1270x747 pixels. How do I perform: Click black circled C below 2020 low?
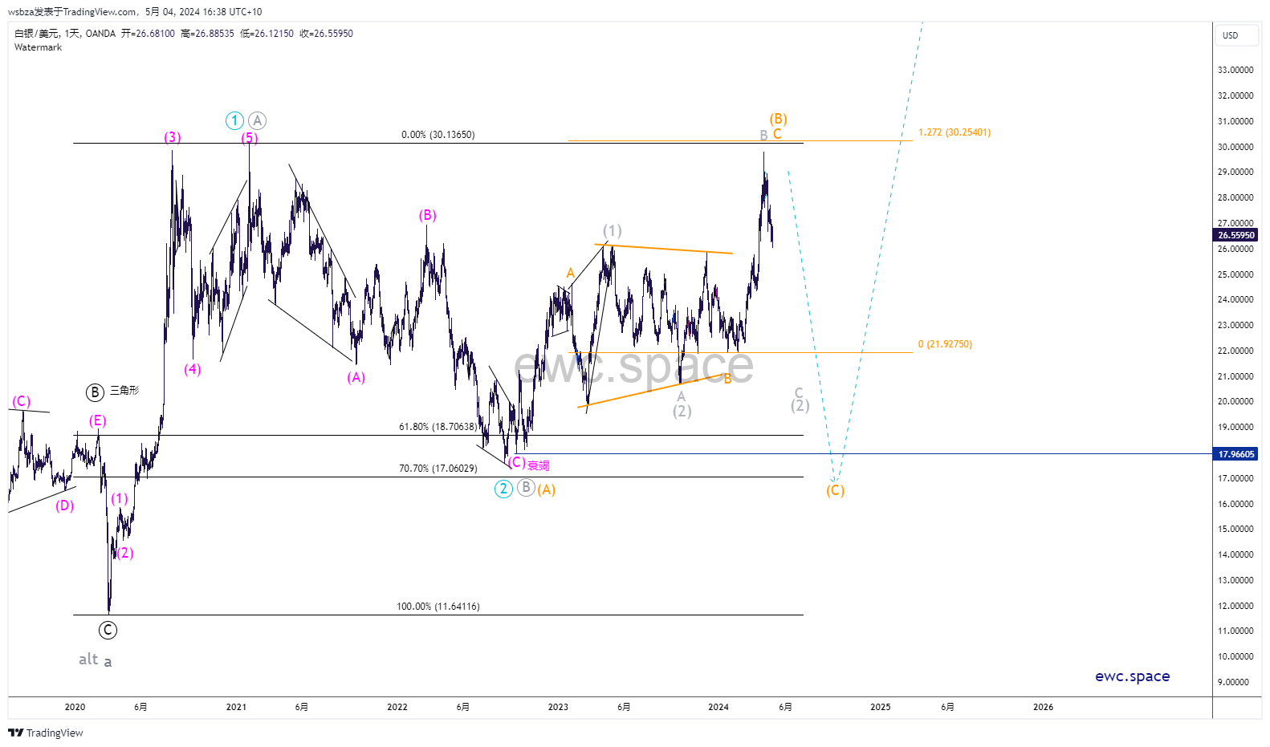coord(108,630)
